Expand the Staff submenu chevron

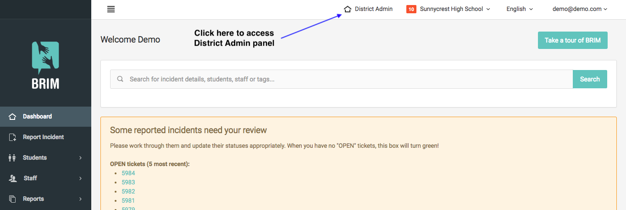coord(80,178)
